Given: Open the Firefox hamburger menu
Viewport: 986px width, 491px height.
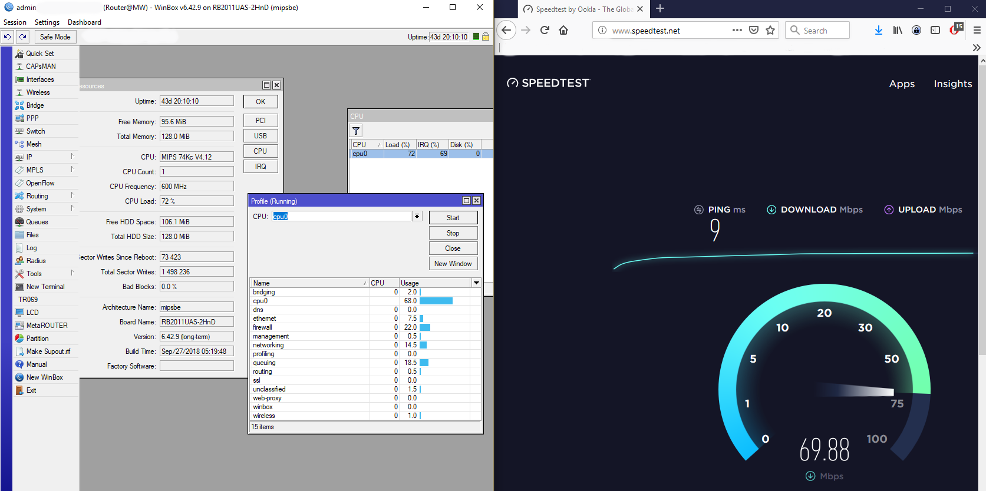Looking at the screenshot, I should [977, 31].
